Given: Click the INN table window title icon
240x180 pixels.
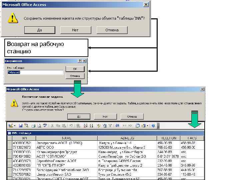Looking at the screenshot, I should pyautogui.click(x=9, y=133).
